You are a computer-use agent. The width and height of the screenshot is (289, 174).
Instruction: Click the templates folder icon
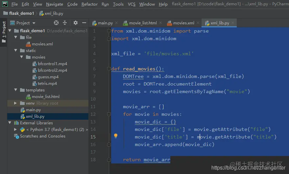click(x=22, y=90)
